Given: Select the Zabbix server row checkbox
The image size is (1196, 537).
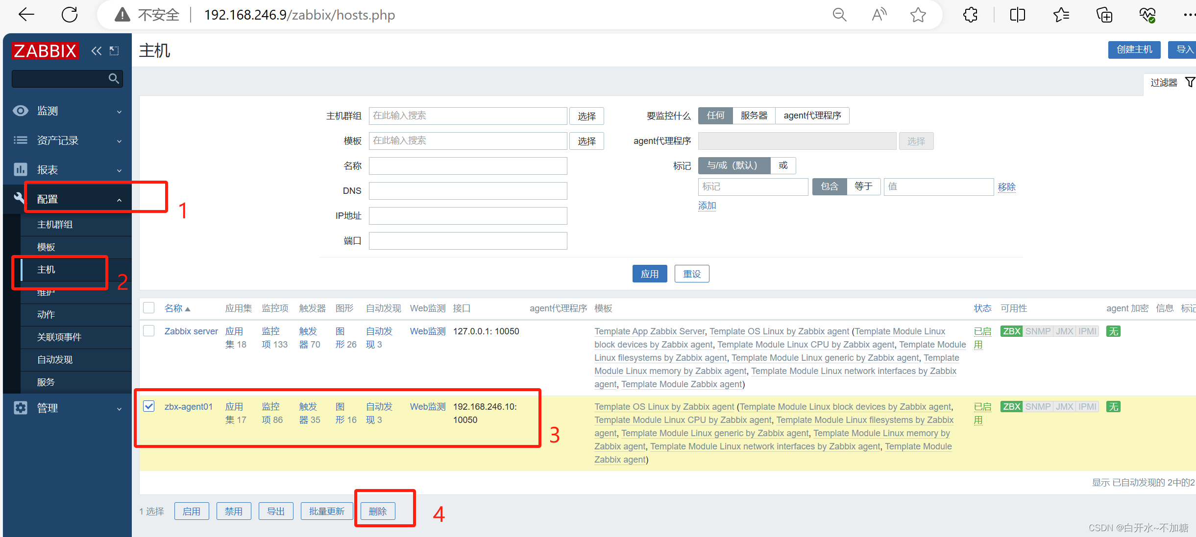Looking at the screenshot, I should (x=149, y=331).
